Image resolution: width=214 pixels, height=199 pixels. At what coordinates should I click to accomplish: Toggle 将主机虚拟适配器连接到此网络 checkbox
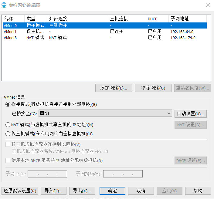pyautogui.click(x=8, y=144)
